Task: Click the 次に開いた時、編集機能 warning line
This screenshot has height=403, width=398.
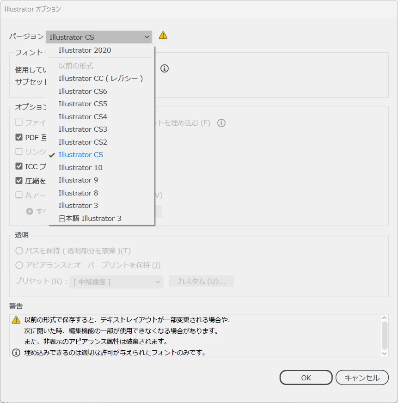Action: pos(122,331)
